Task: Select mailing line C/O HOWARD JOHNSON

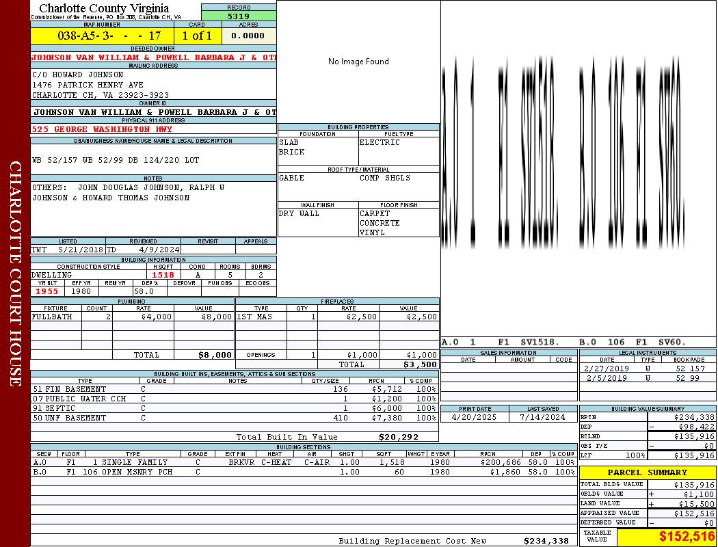Action: (77, 75)
